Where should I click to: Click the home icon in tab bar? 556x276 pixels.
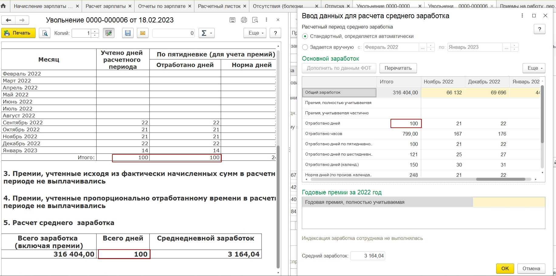click(4, 6)
